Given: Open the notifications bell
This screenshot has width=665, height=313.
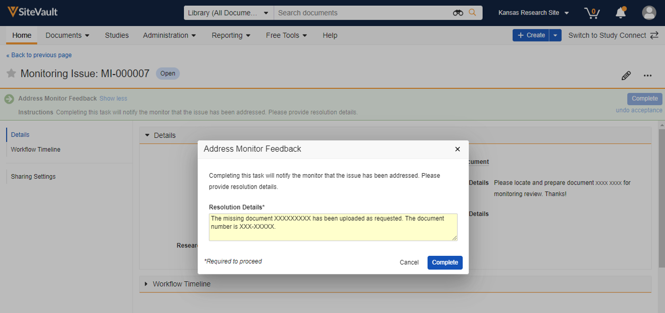Looking at the screenshot, I should (620, 13).
